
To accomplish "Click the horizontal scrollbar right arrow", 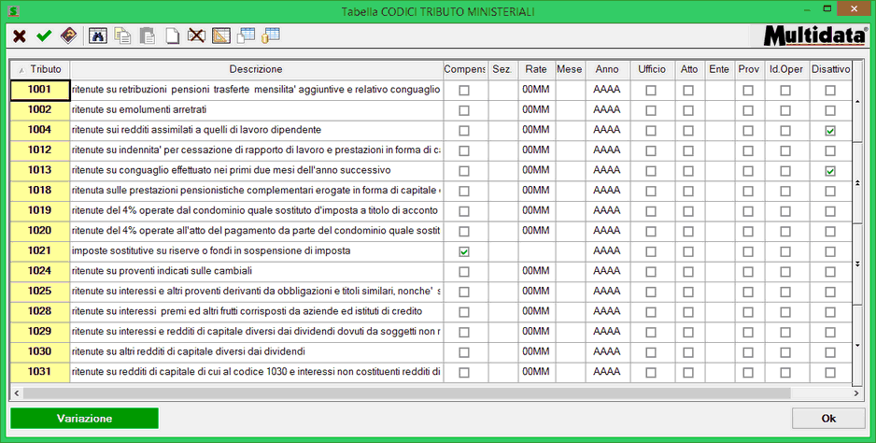I will click(856, 393).
